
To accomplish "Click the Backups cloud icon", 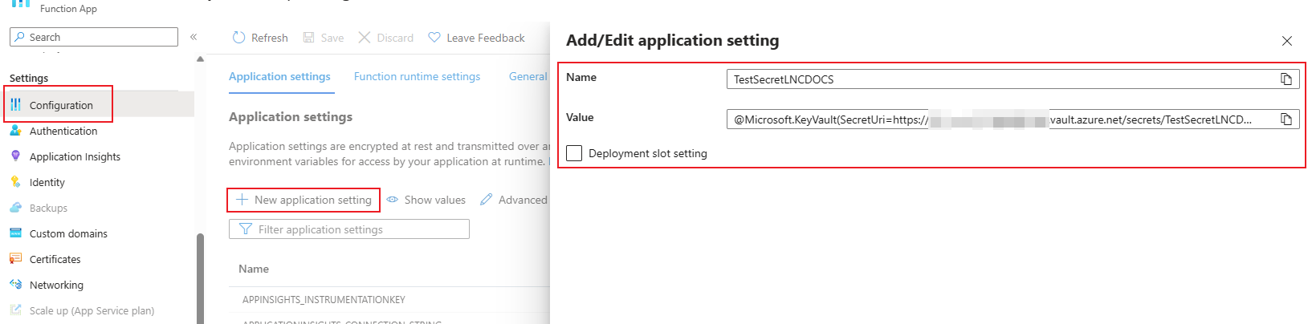I will click(15, 208).
